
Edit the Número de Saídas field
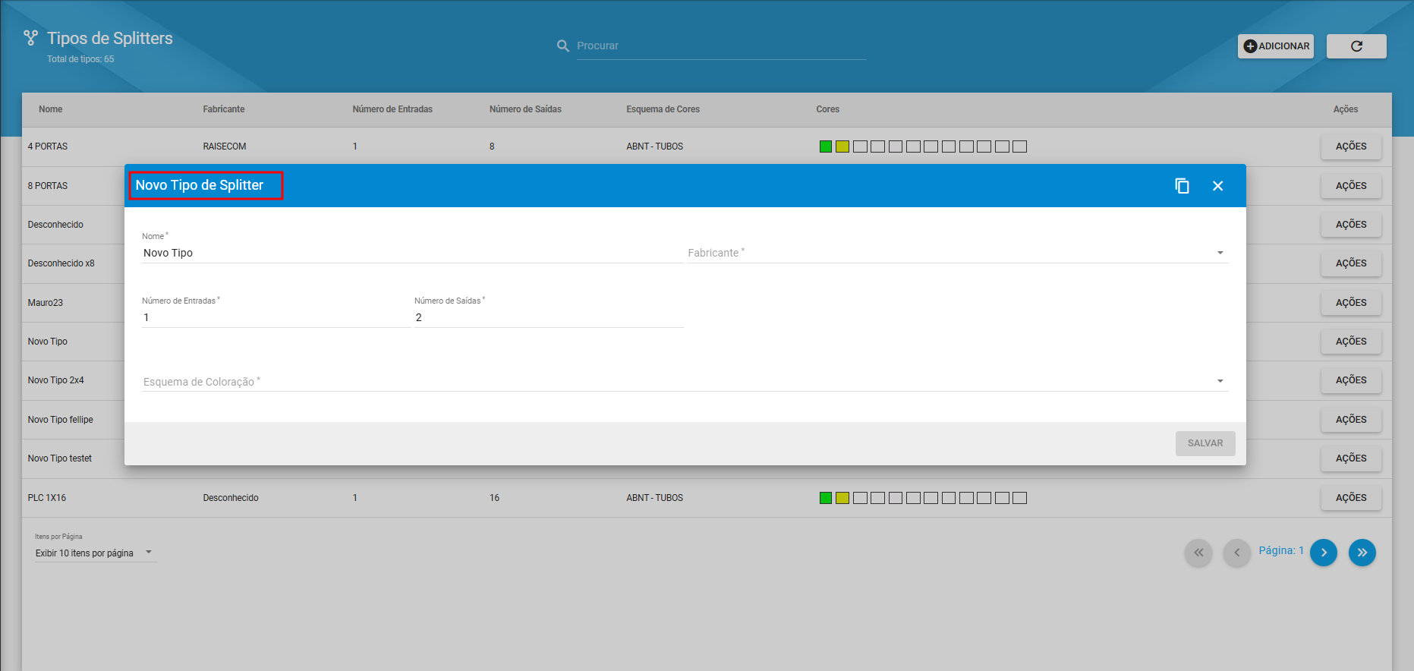(x=549, y=317)
